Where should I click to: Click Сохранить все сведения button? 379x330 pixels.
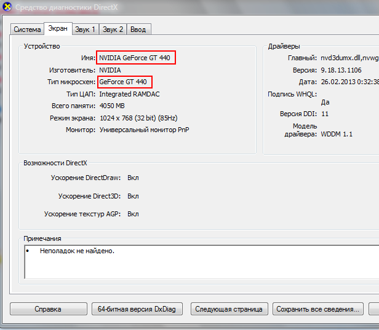317,309
